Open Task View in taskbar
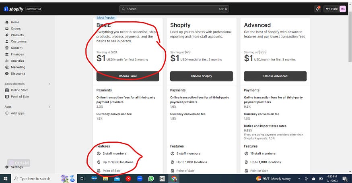The width and height of the screenshot is (352, 183). point(82,179)
